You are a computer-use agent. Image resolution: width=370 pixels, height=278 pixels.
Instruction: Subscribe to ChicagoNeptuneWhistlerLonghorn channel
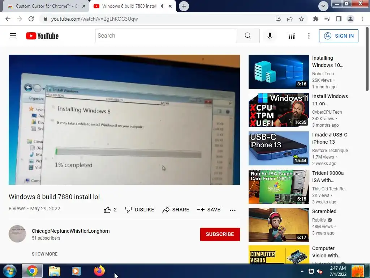(220, 234)
